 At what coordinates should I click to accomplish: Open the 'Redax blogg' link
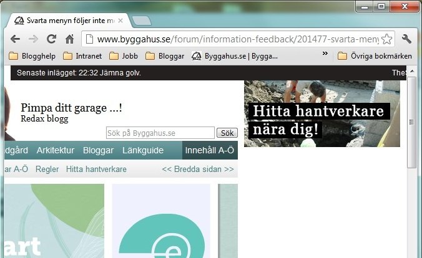click(x=44, y=118)
